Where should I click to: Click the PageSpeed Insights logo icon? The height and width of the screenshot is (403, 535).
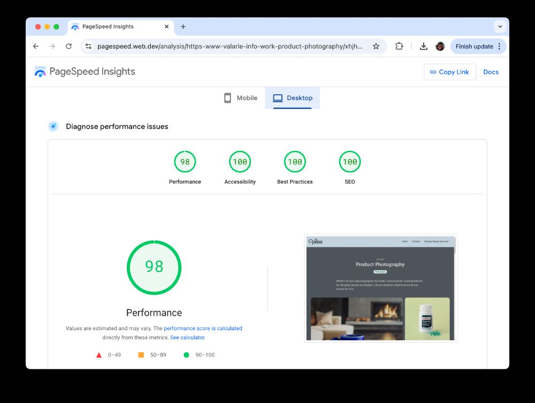point(40,71)
